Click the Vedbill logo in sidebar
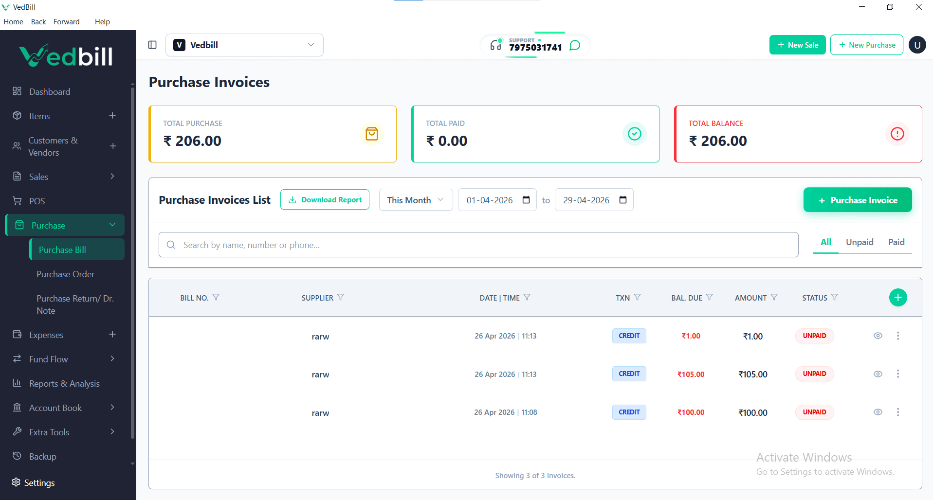The image size is (933, 500). [66, 55]
